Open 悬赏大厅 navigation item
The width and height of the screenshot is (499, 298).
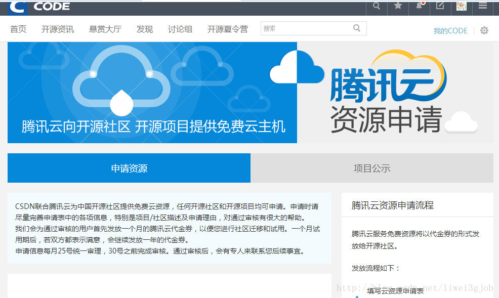105,29
